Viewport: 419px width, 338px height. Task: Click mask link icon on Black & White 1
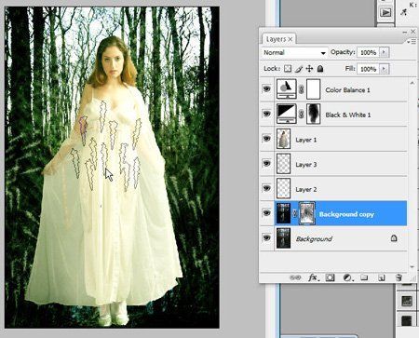tap(301, 115)
